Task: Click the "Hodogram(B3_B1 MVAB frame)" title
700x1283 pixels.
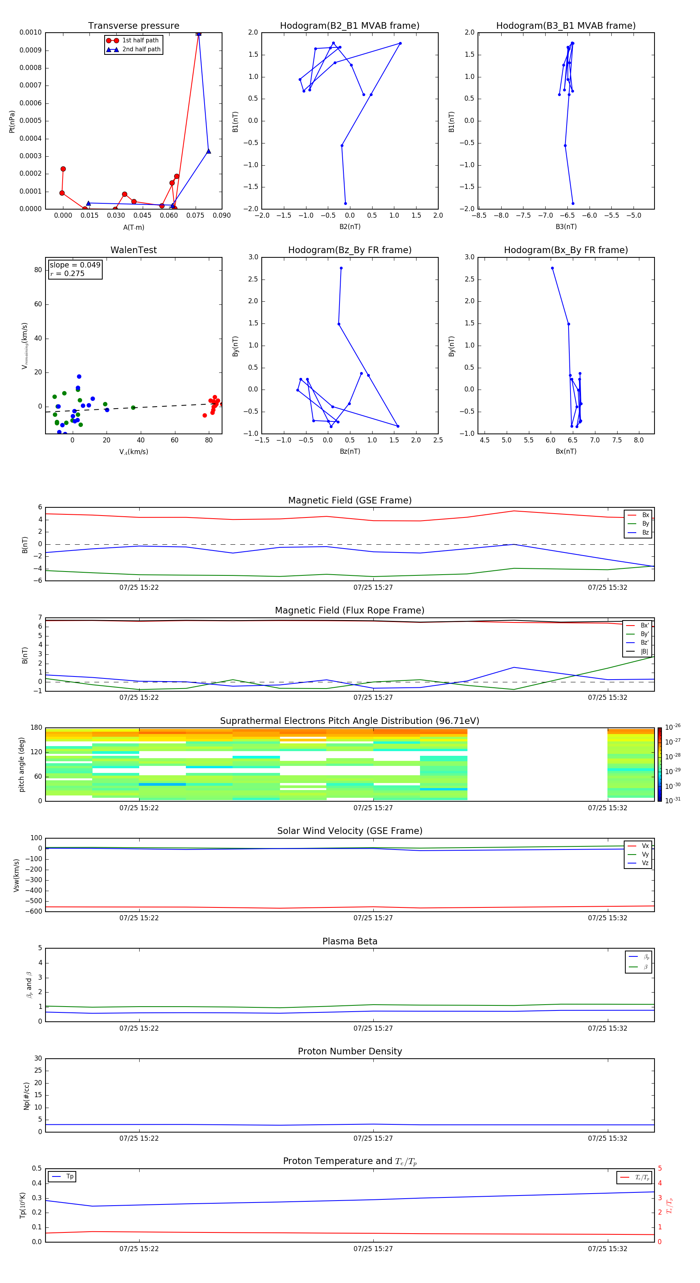Action: pos(566,25)
